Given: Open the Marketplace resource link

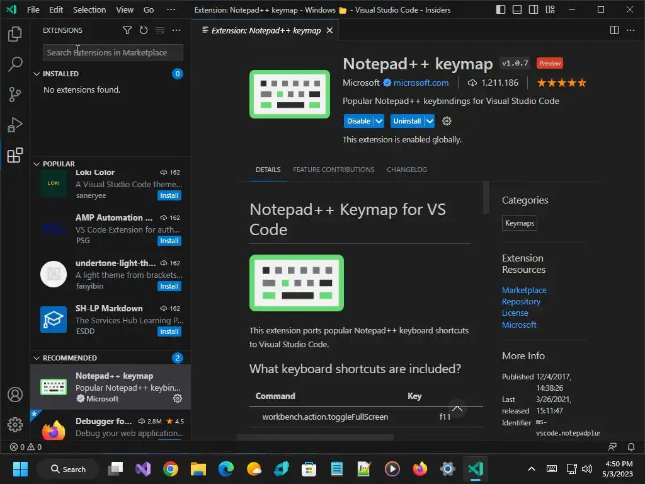Looking at the screenshot, I should [x=524, y=290].
